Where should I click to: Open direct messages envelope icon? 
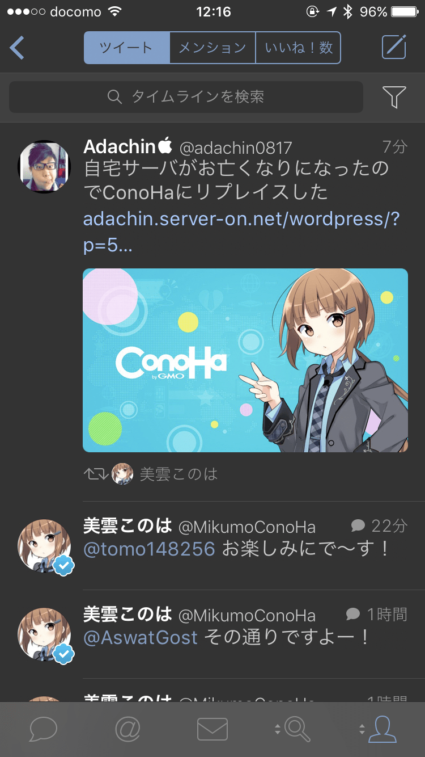pyautogui.click(x=212, y=729)
